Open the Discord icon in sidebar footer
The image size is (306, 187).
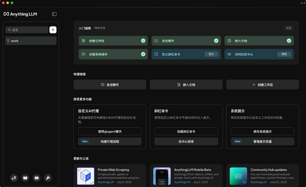tap(36, 178)
